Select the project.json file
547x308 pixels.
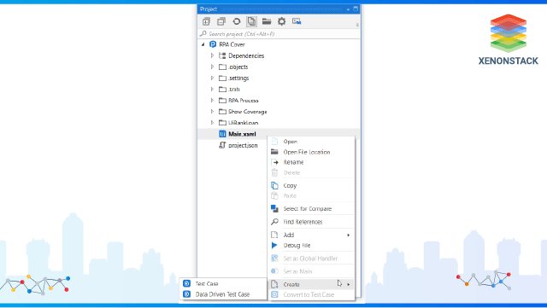[243, 146]
